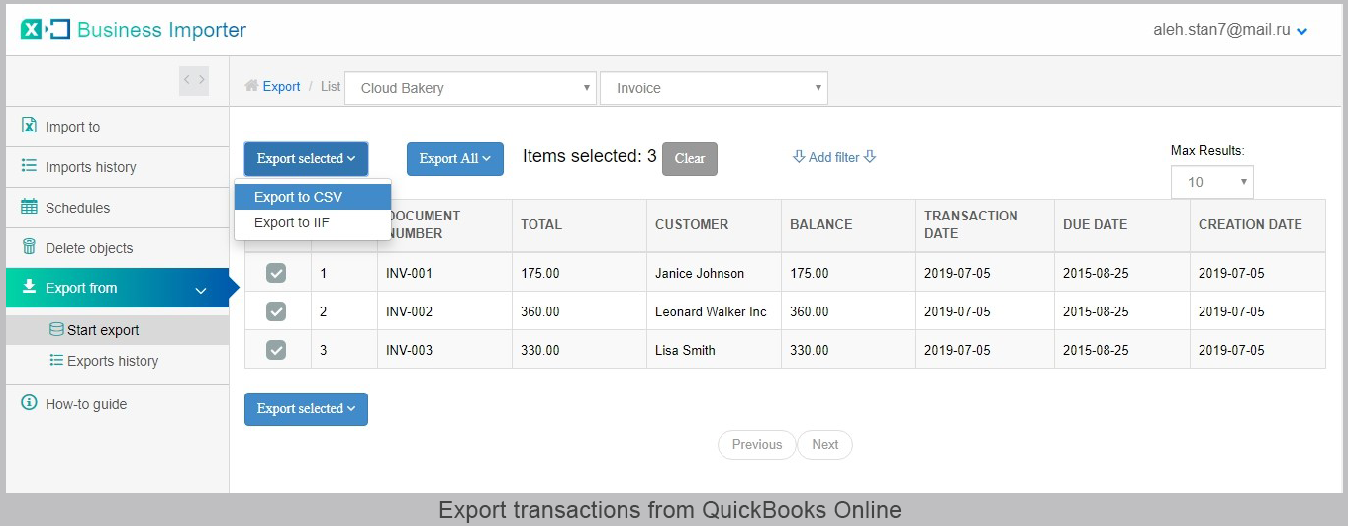The width and height of the screenshot is (1348, 526).
Task: Click the BALANCE column header
Action: point(848,224)
